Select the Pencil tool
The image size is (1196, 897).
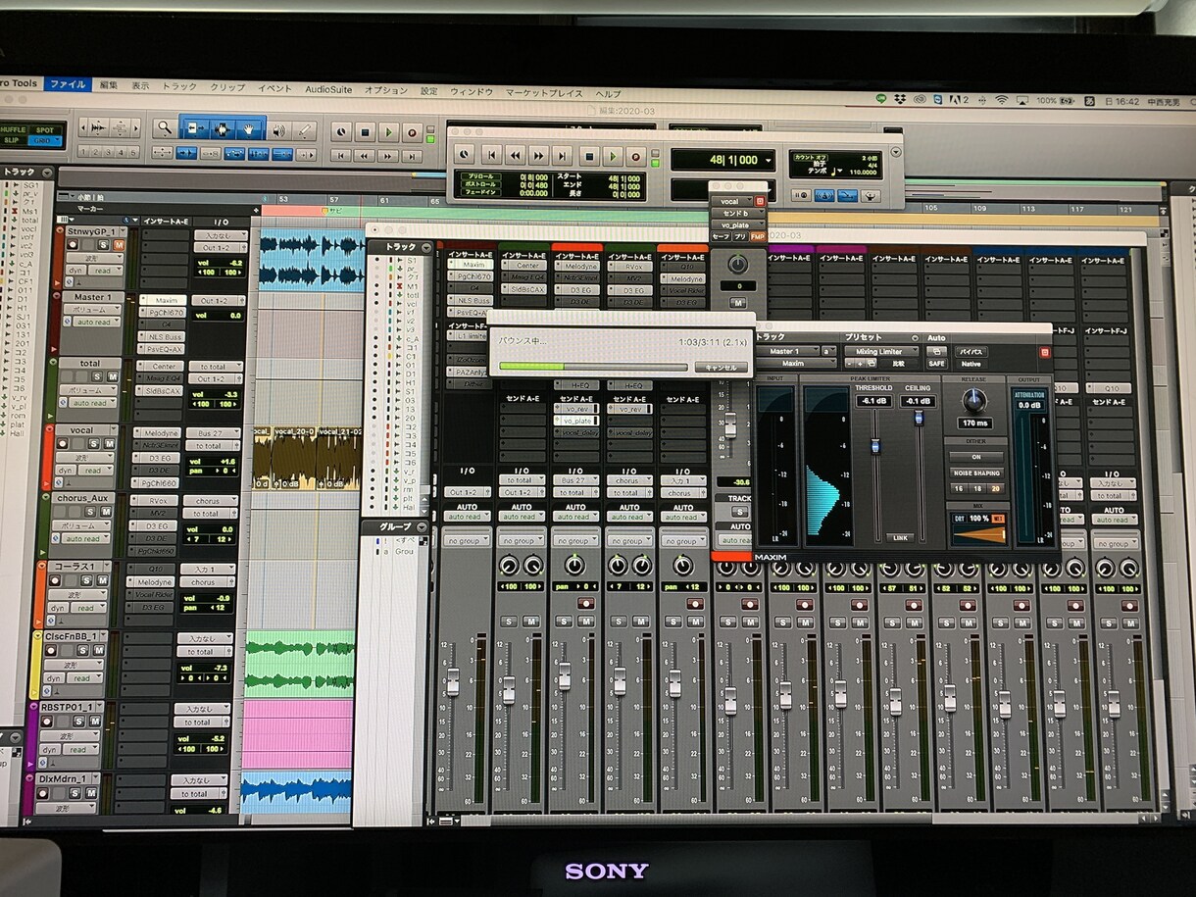pyautogui.click(x=305, y=130)
